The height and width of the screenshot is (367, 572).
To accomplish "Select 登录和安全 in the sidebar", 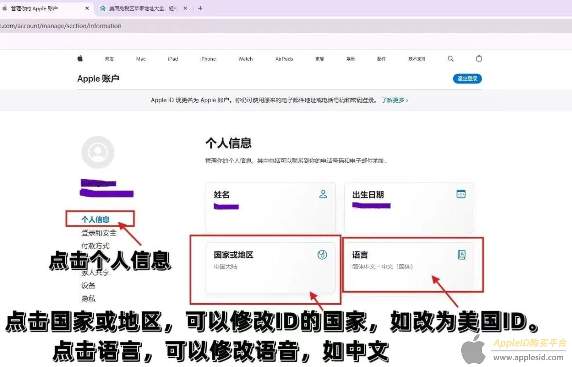I will 99,233.
